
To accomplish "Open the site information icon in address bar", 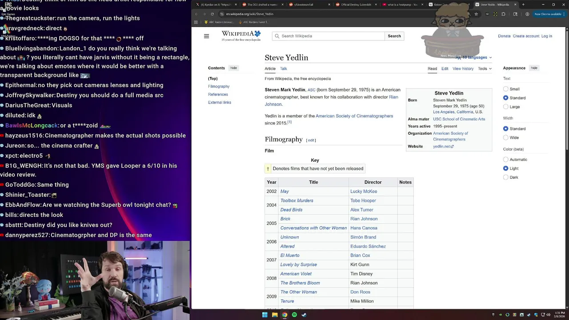I will pos(221,14).
